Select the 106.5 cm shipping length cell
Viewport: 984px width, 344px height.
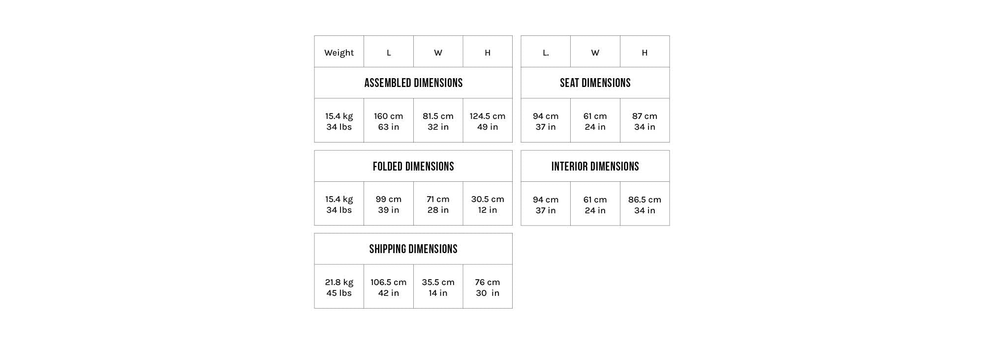388,287
